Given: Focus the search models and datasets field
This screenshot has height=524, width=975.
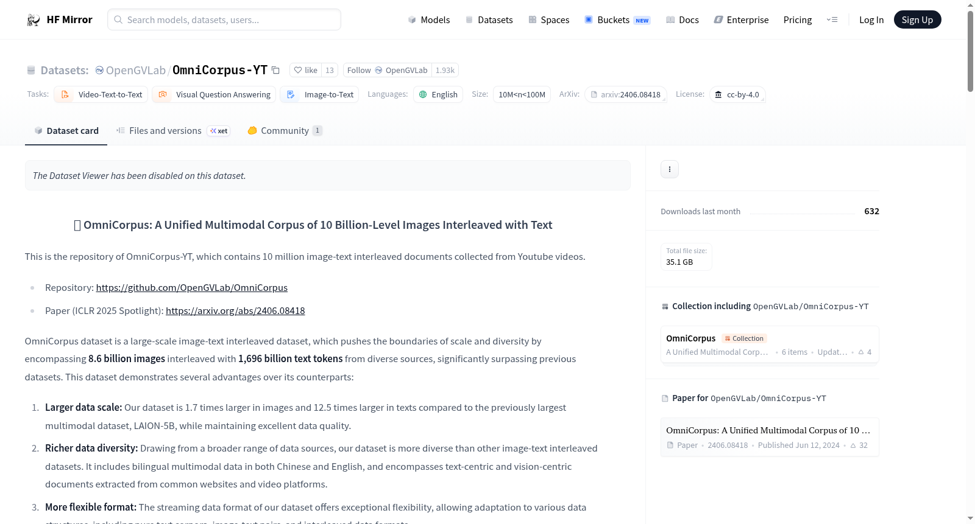Looking at the screenshot, I should (224, 19).
